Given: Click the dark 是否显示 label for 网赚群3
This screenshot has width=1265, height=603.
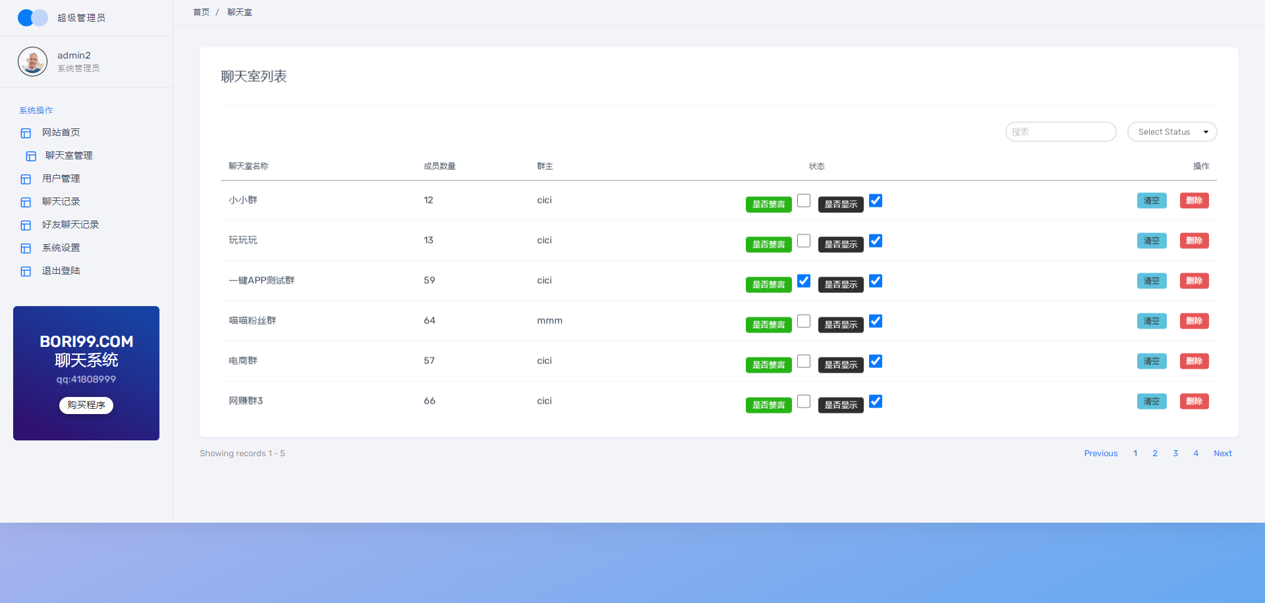Looking at the screenshot, I should [x=841, y=406].
